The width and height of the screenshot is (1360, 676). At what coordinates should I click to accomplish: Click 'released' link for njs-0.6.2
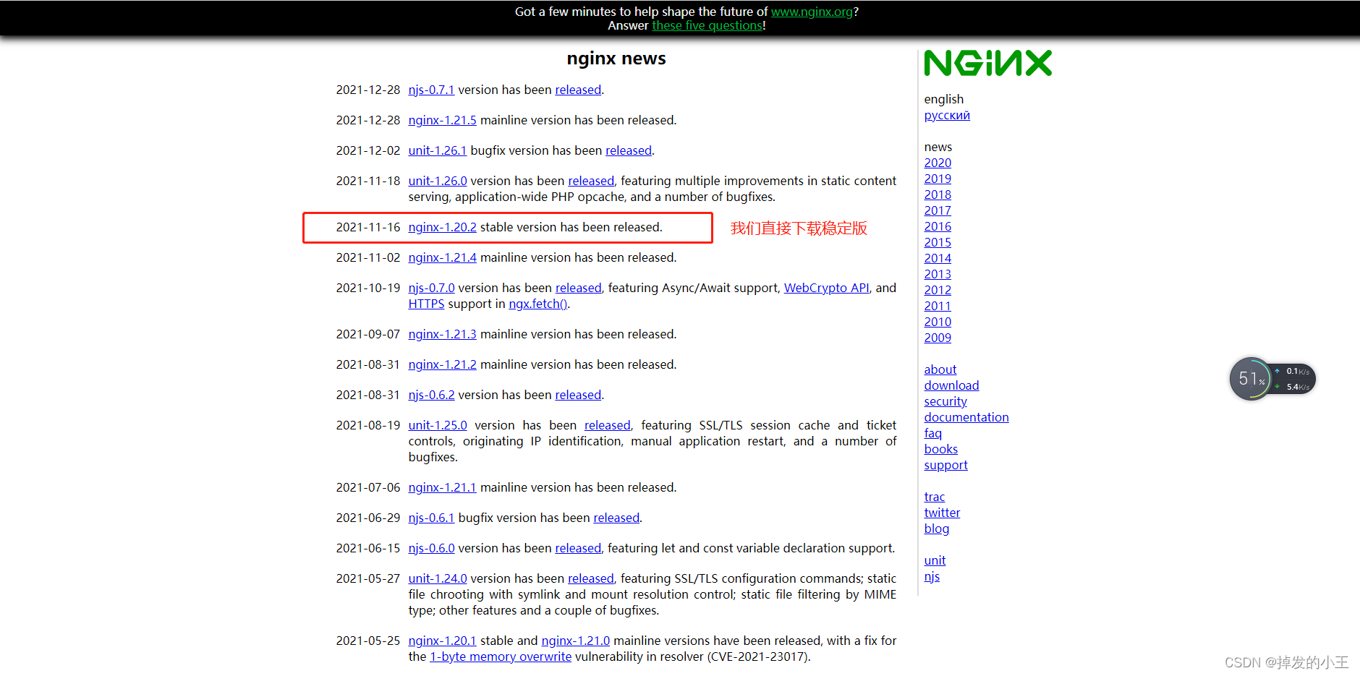coord(578,395)
